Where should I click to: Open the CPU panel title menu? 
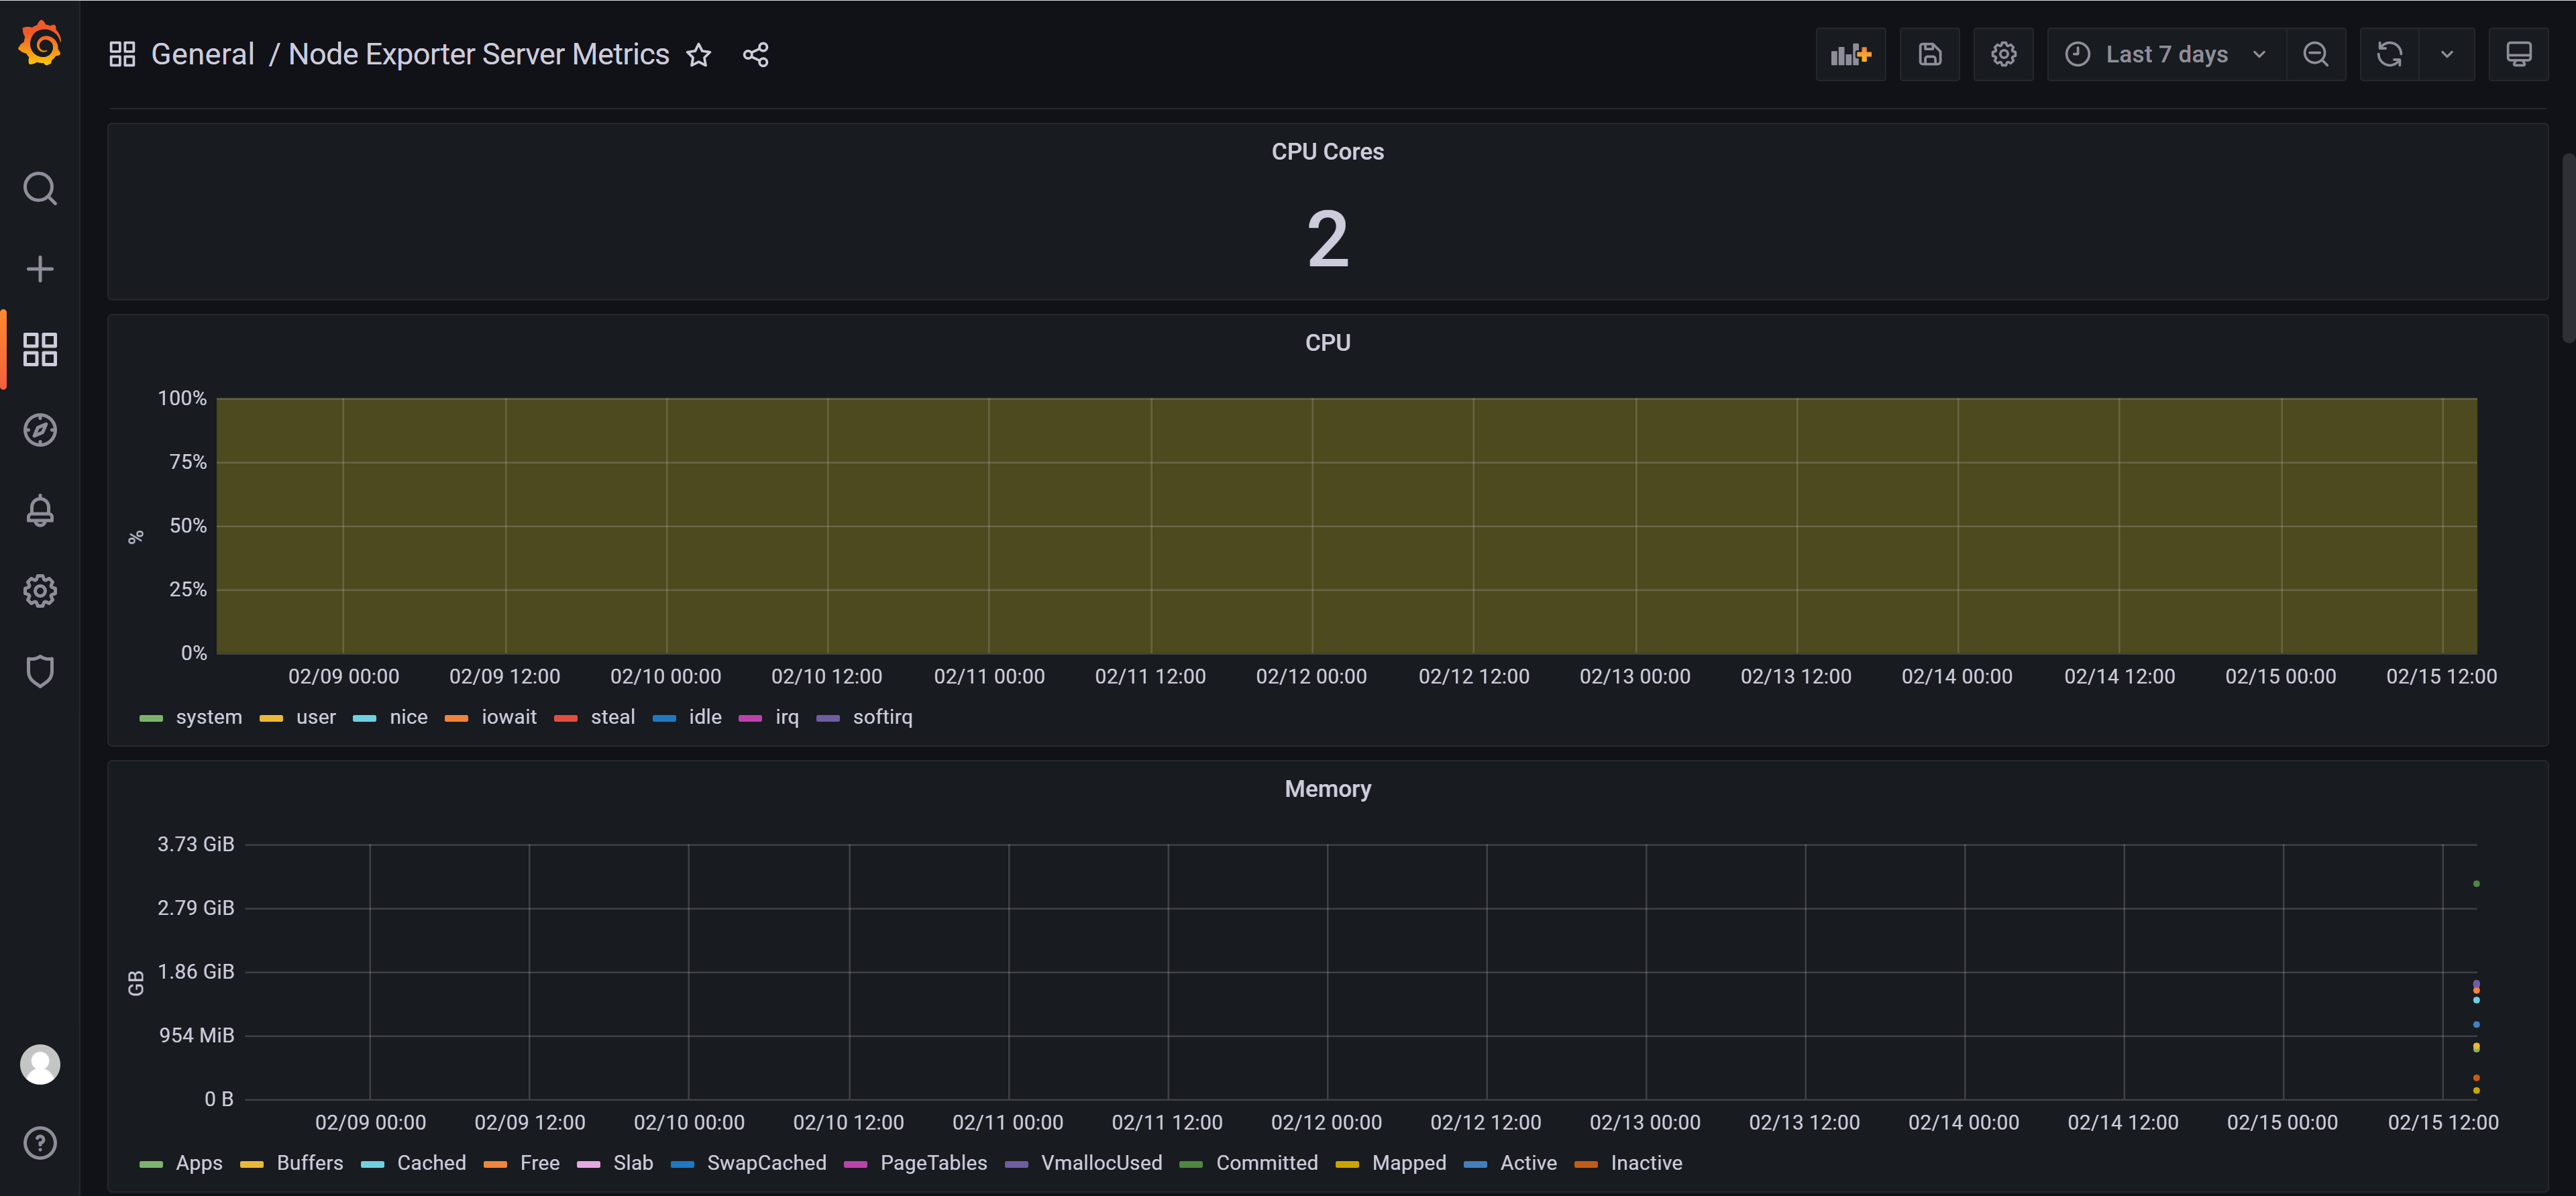(x=1327, y=343)
